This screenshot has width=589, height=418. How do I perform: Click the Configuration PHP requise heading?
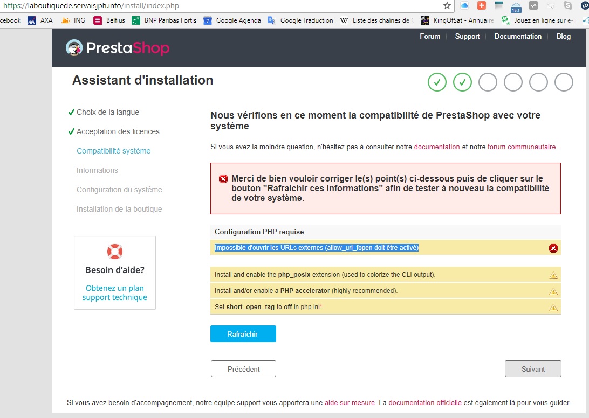(x=259, y=232)
